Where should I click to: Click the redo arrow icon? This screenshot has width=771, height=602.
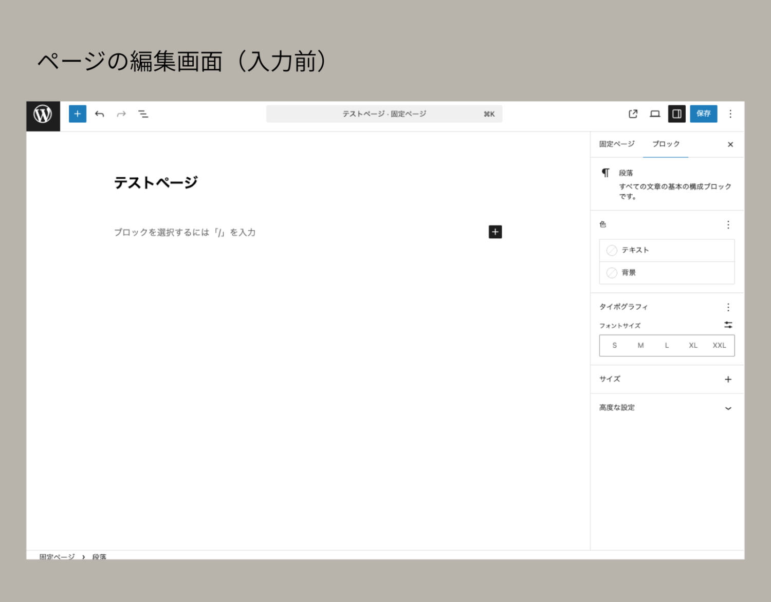121,114
